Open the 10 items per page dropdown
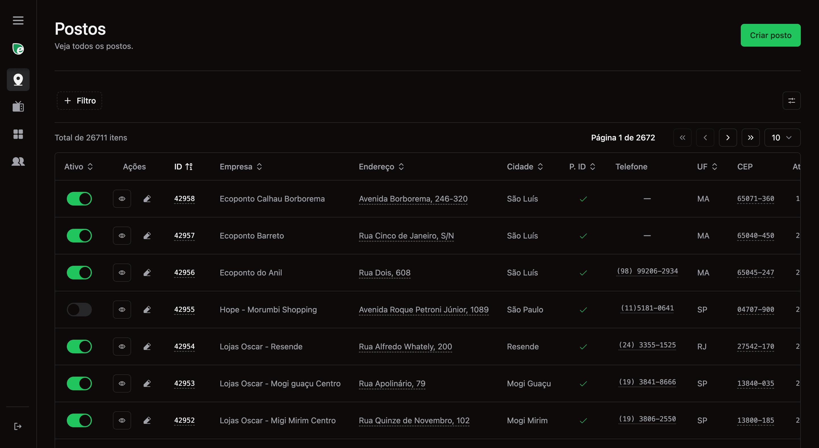This screenshot has width=819, height=448. coord(782,138)
